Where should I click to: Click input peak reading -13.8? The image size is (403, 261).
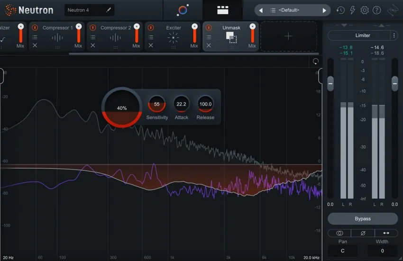pos(346,47)
